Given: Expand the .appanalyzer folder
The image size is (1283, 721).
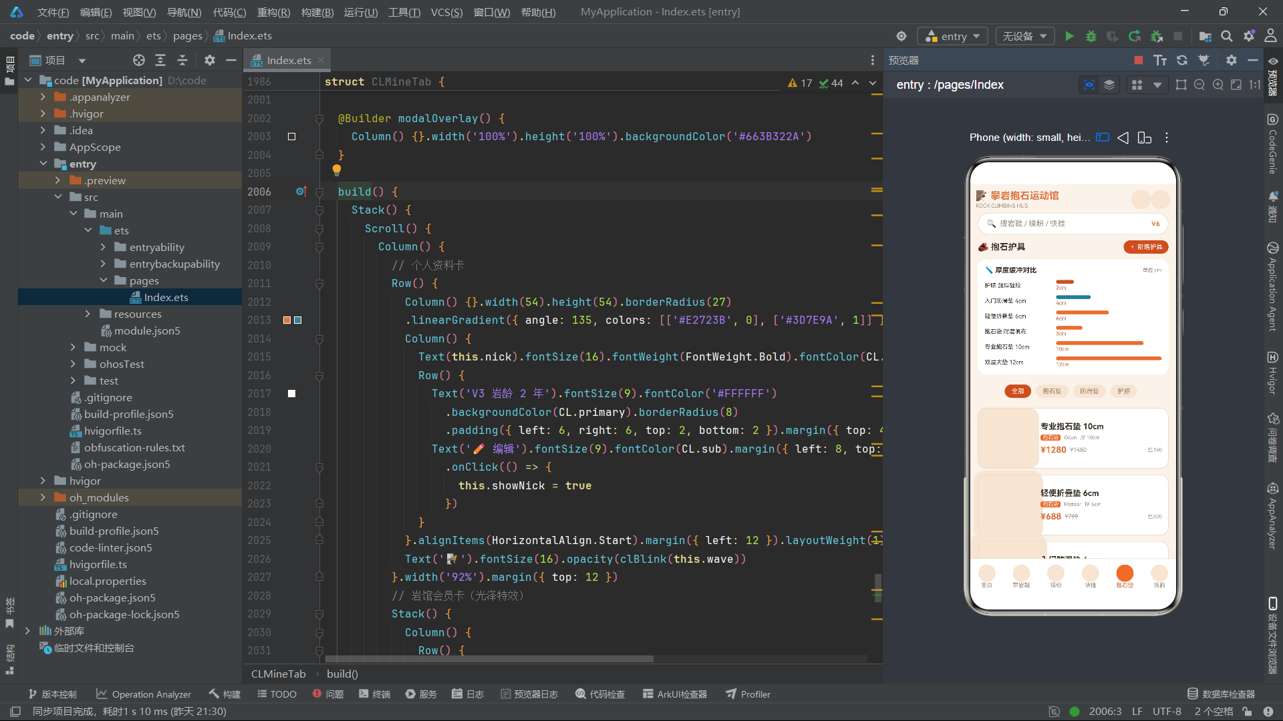Looking at the screenshot, I should [43, 97].
